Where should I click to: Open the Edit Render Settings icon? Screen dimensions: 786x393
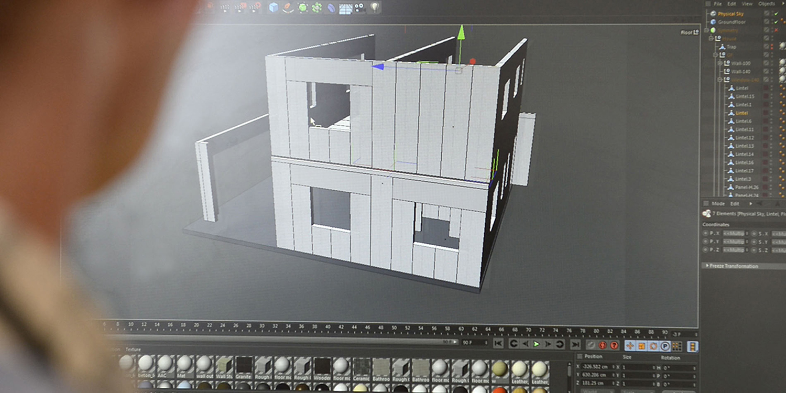click(x=256, y=7)
